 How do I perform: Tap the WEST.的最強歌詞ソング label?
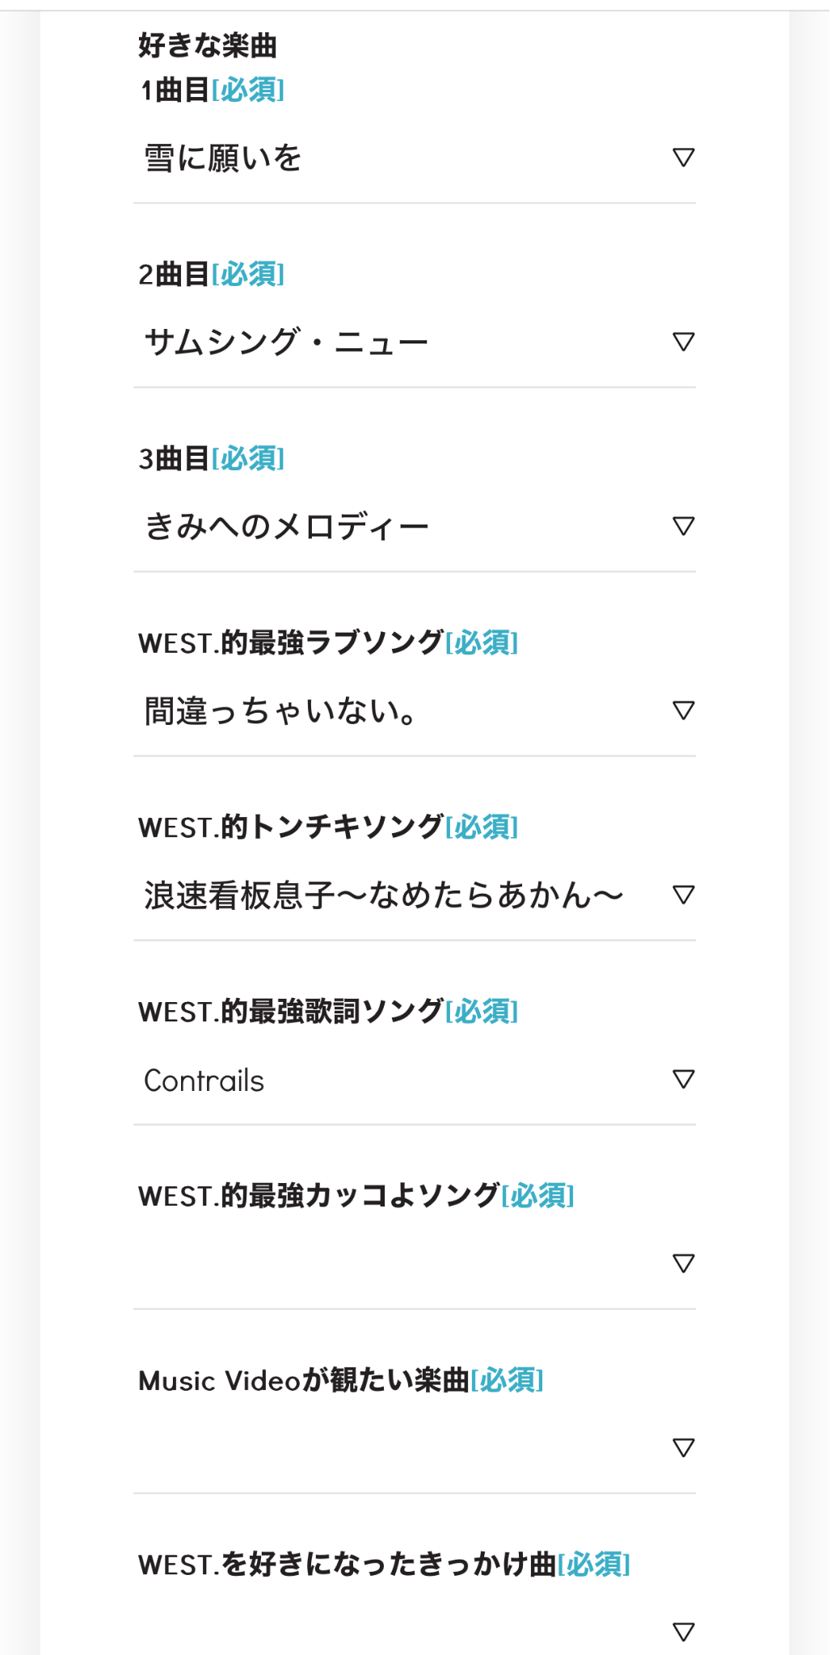(x=291, y=1012)
